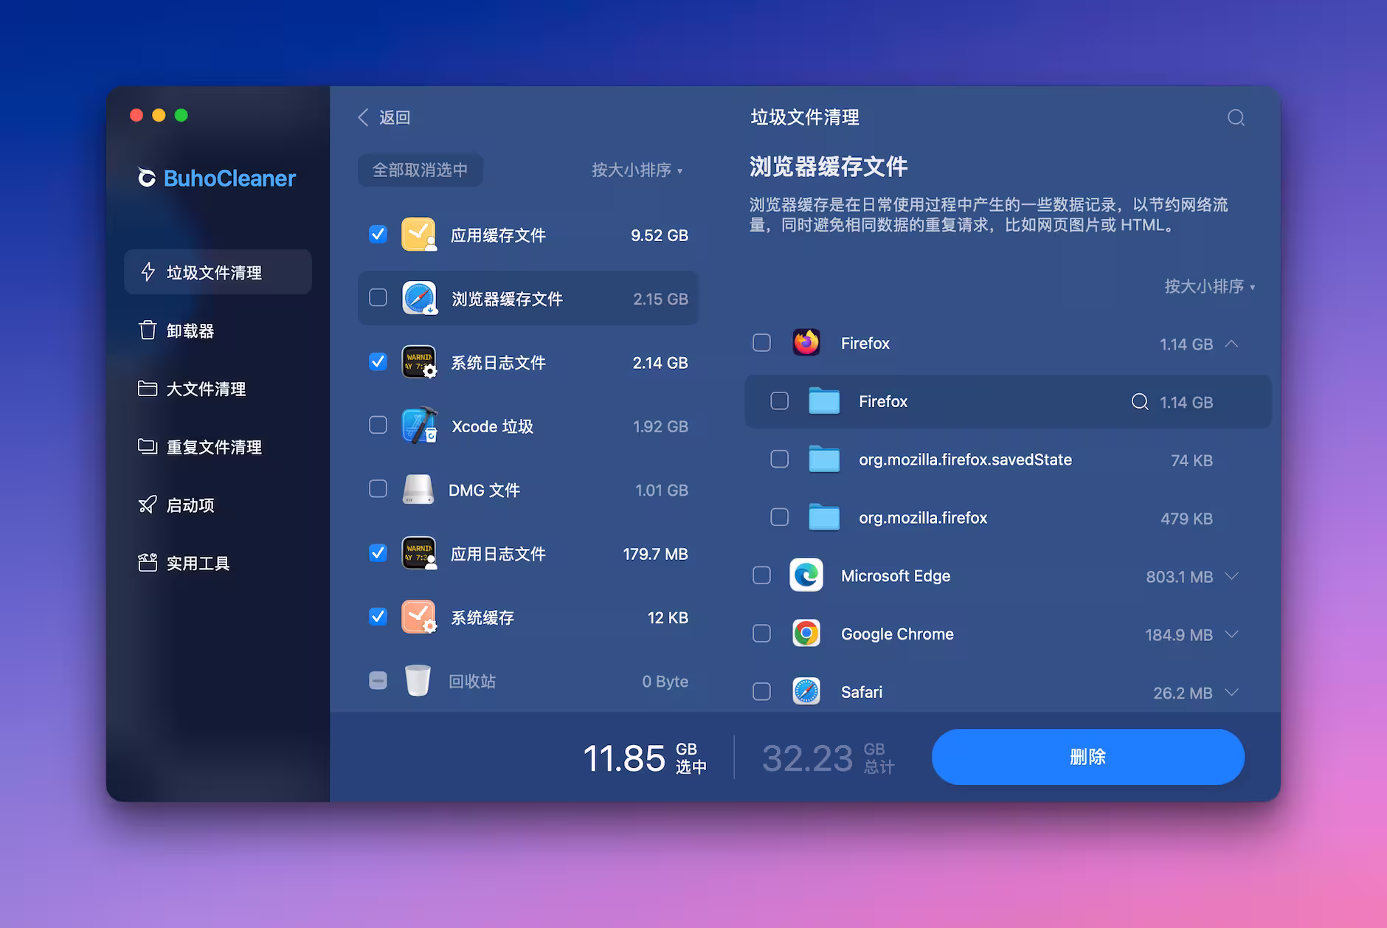Check the Safari browser checkbox
This screenshot has height=928, width=1387.
click(761, 692)
